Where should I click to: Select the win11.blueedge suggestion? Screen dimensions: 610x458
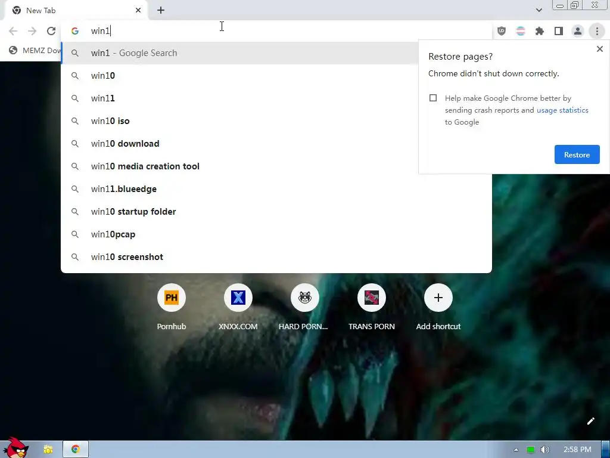pos(276,189)
